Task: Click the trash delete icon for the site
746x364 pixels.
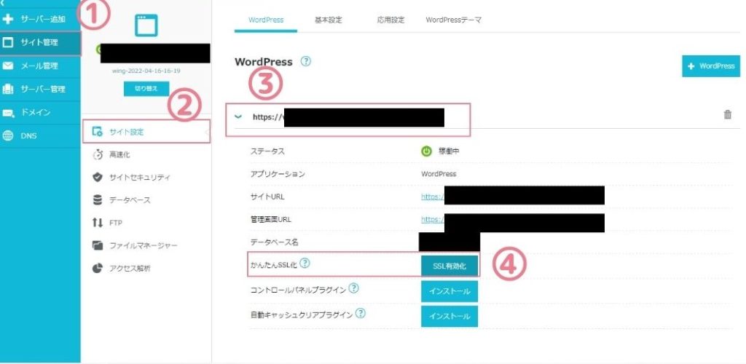Action: pos(727,115)
